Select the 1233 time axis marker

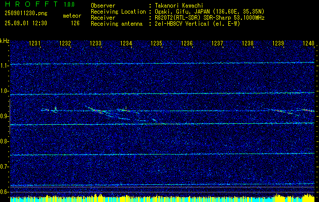(96, 43)
